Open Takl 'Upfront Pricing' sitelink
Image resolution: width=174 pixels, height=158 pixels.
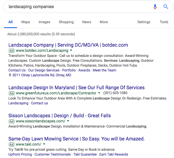click(x=20, y=154)
